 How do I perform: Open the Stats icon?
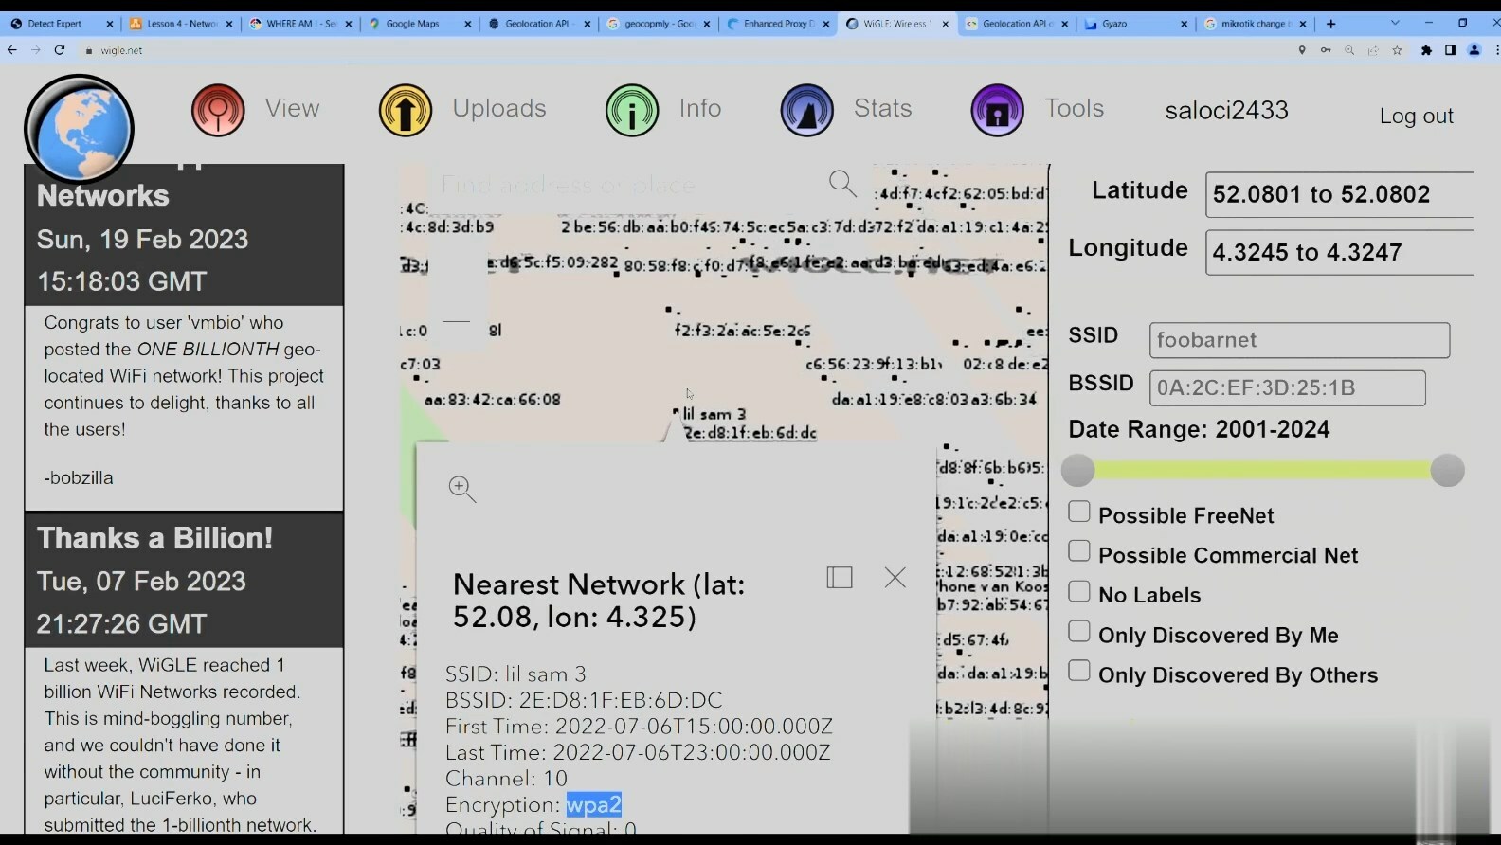click(x=807, y=110)
